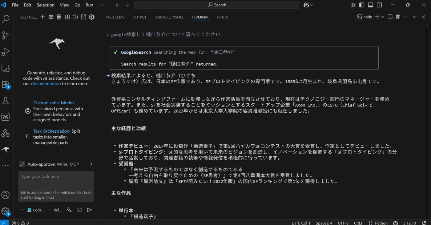Toggle Secondary Side Bar visibility
This screenshot has width=431, height=225.
coord(379,5)
